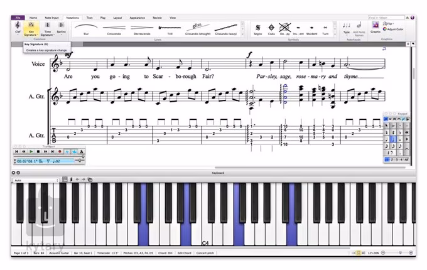
Task: Select the Mordent symbol
Action: 312,29
